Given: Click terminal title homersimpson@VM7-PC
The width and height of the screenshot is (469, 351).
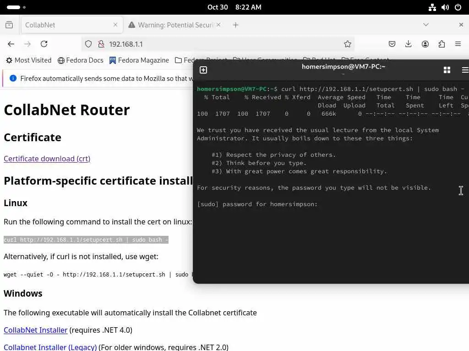Looking at the screenshot, I should (x=344, y=67).
